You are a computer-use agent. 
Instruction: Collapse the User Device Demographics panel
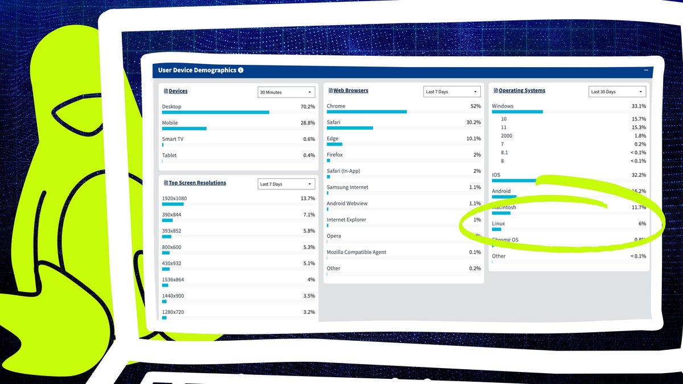coord(646,70)
